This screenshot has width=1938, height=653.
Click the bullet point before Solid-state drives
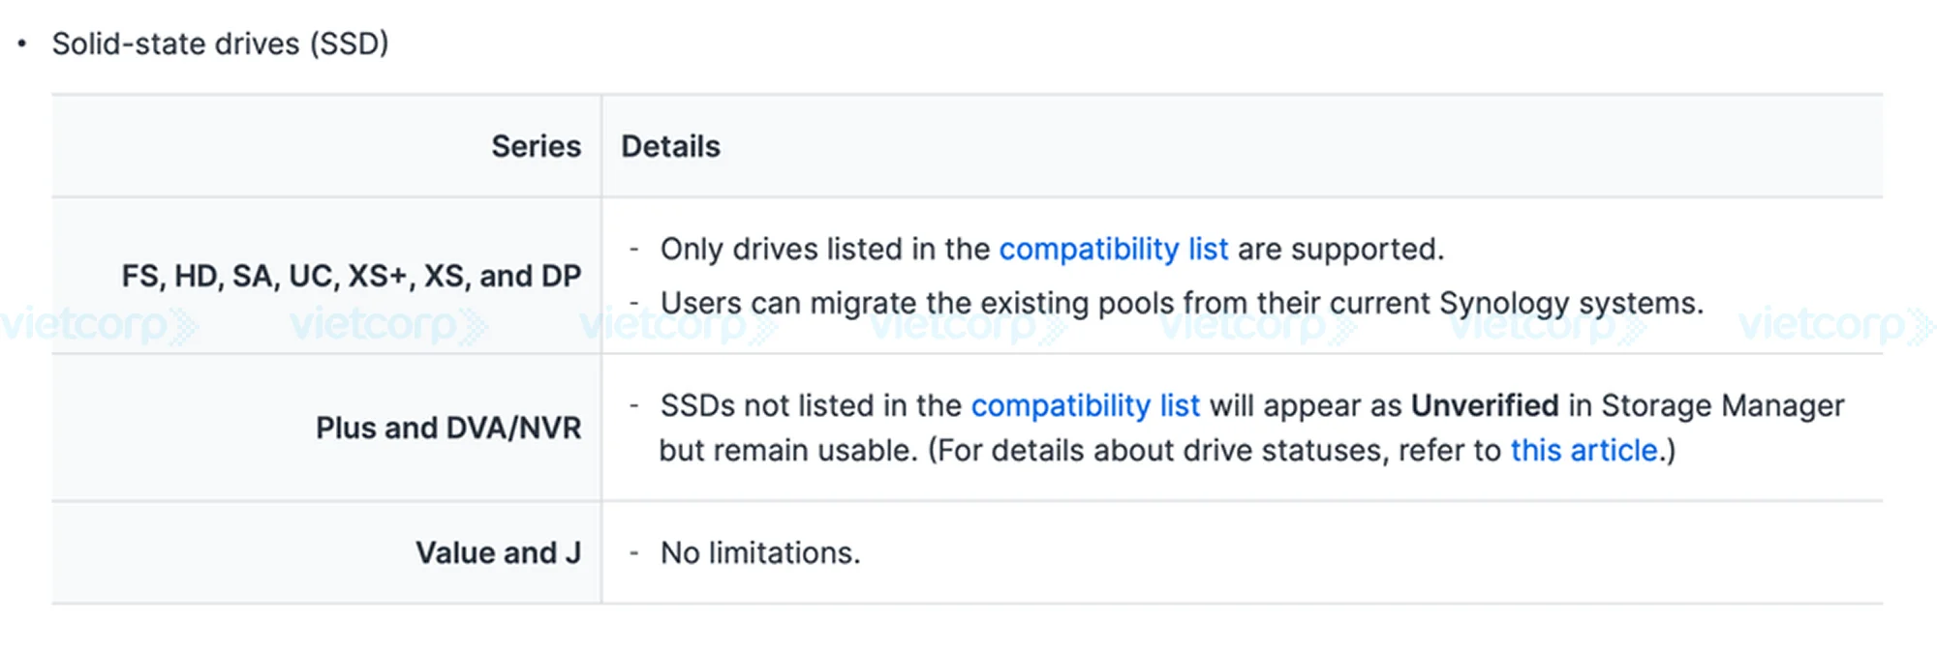pyautogui.click(x=22, y=44)
